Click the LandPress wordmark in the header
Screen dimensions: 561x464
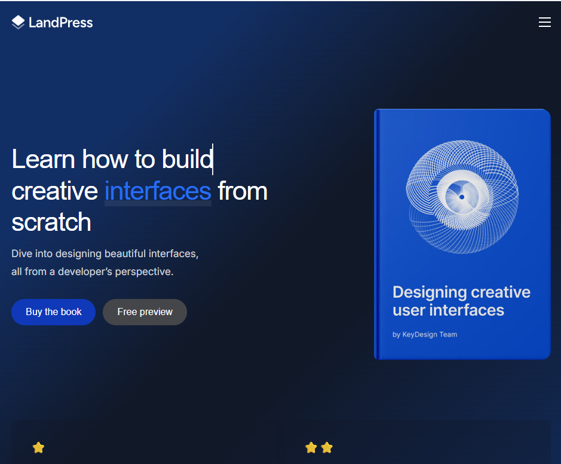(61, 22)
